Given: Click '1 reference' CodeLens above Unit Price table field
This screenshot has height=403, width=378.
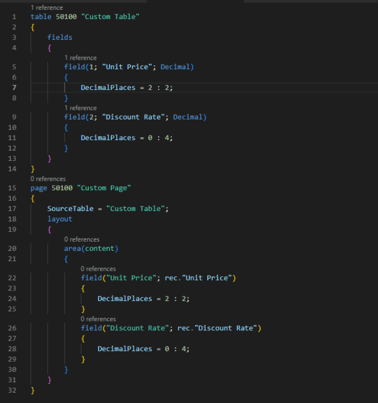Looking at the screenshot, I should point(80,58).
